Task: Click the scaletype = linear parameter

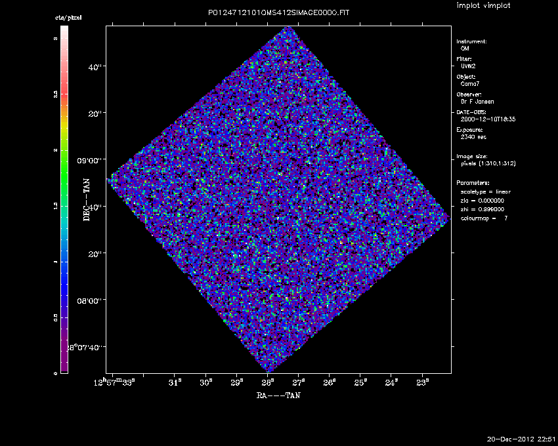Action: pos(486,192)
